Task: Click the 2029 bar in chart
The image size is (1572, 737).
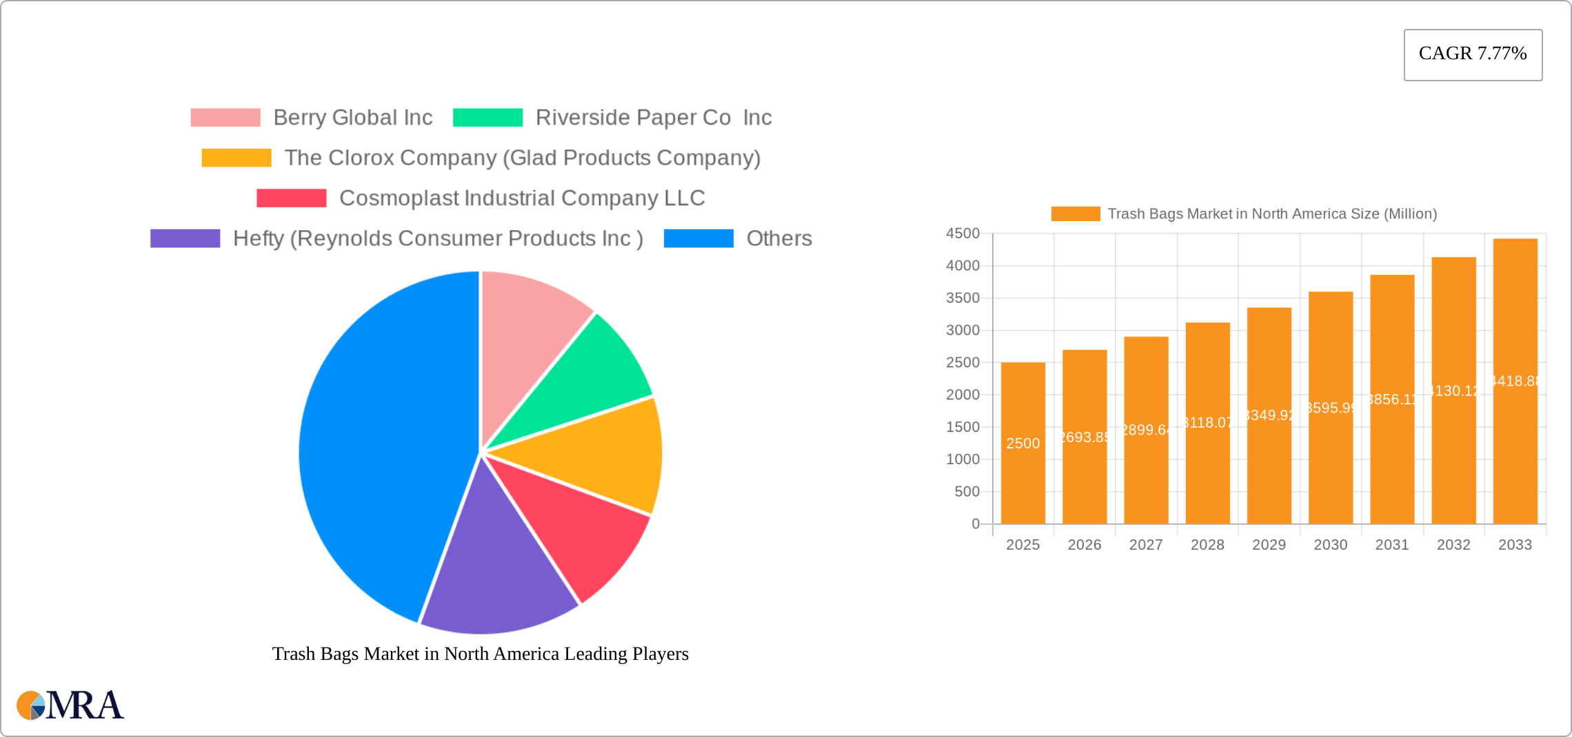Action: [1269, 415]
